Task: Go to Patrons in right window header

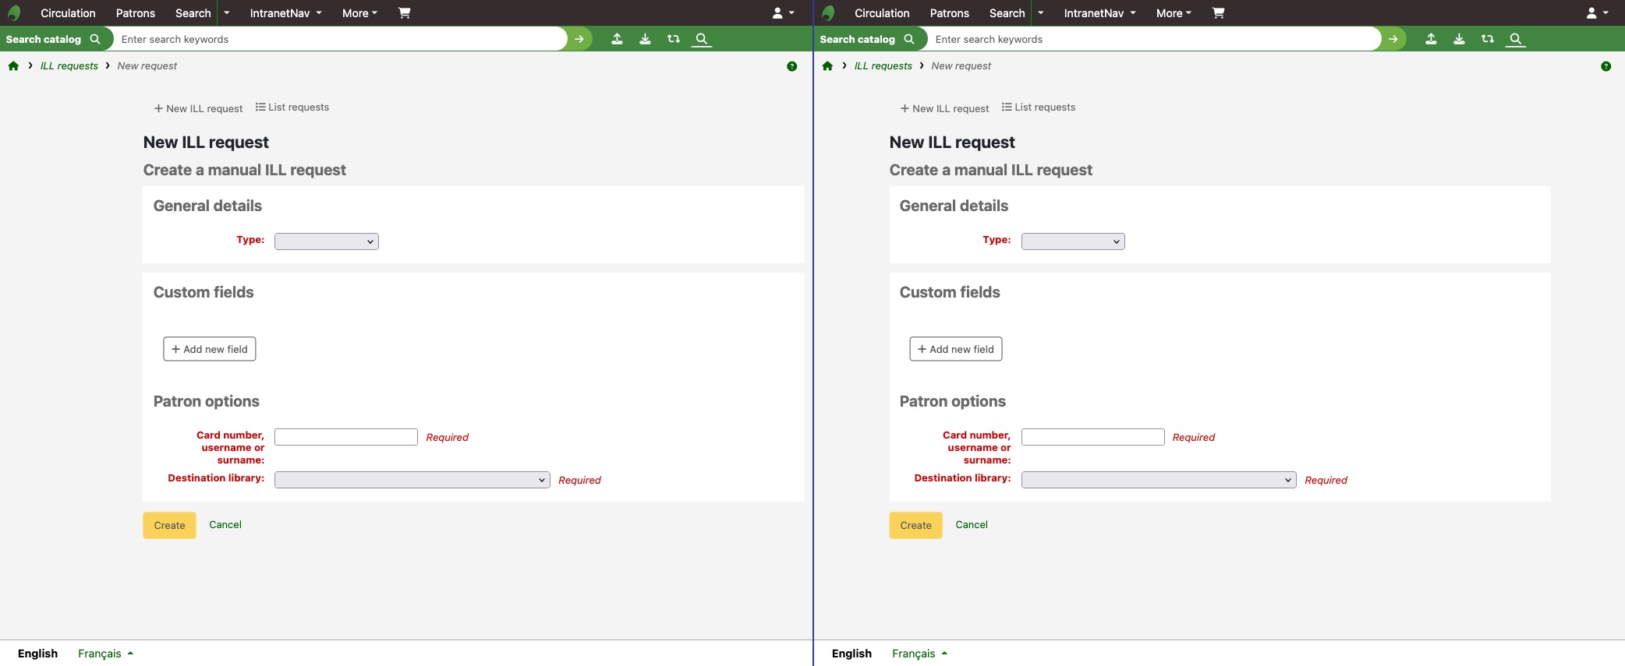Action: [x=949, y=13]
